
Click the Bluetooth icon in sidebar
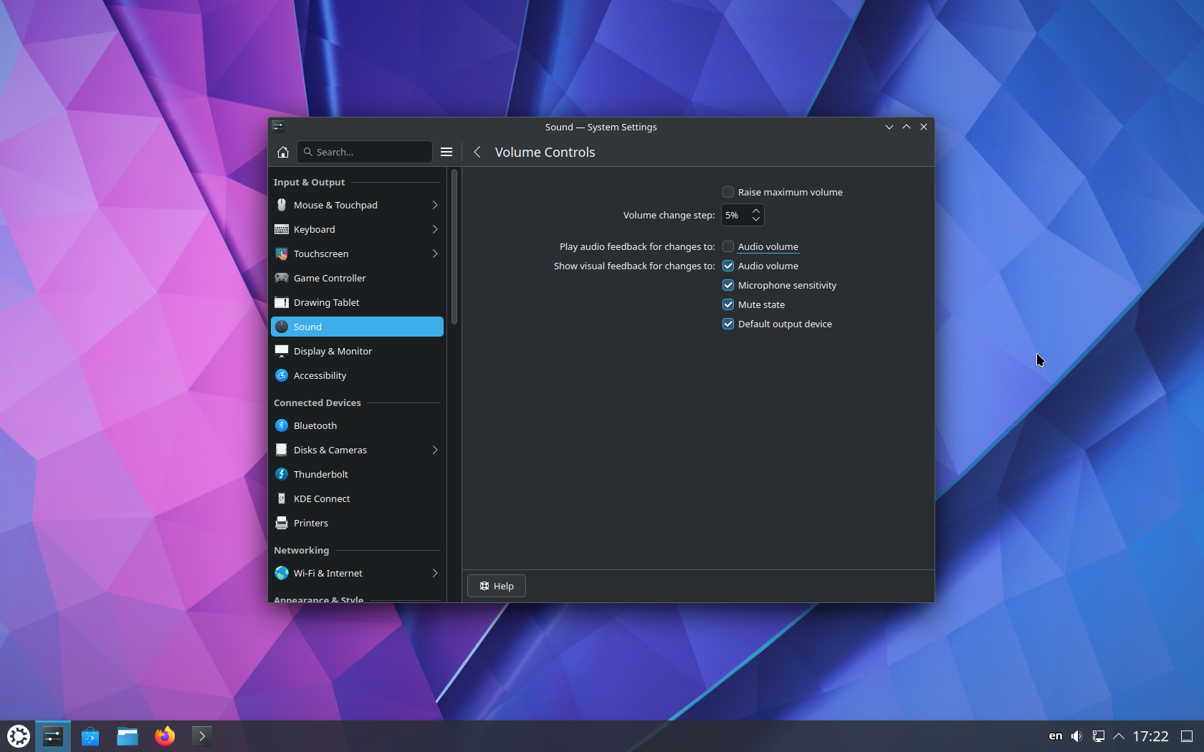point(282,425)
